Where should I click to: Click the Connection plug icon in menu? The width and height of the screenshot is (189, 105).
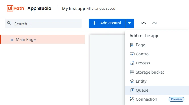[x=132, y=99]
